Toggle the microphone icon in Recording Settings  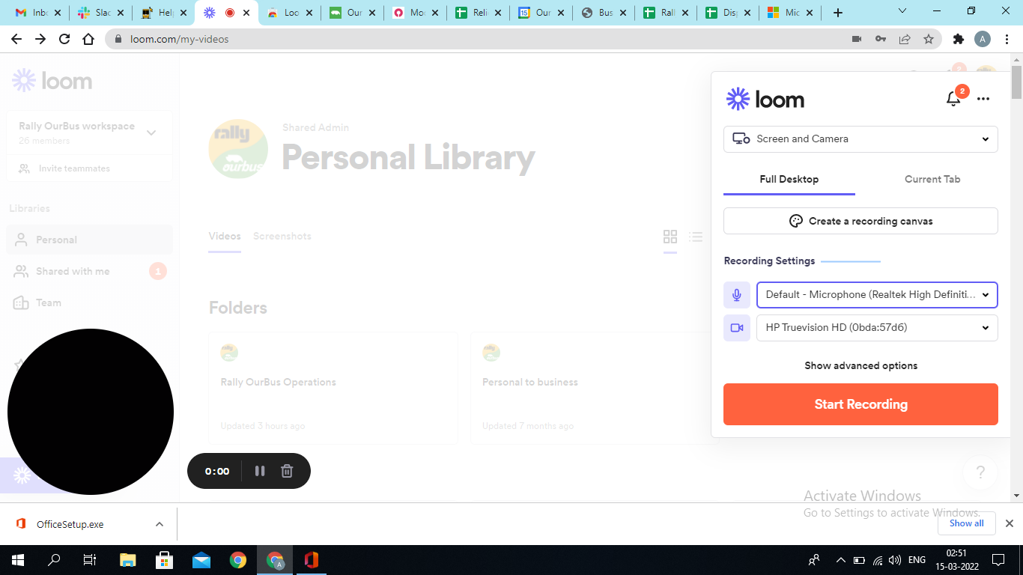[737, 295]
